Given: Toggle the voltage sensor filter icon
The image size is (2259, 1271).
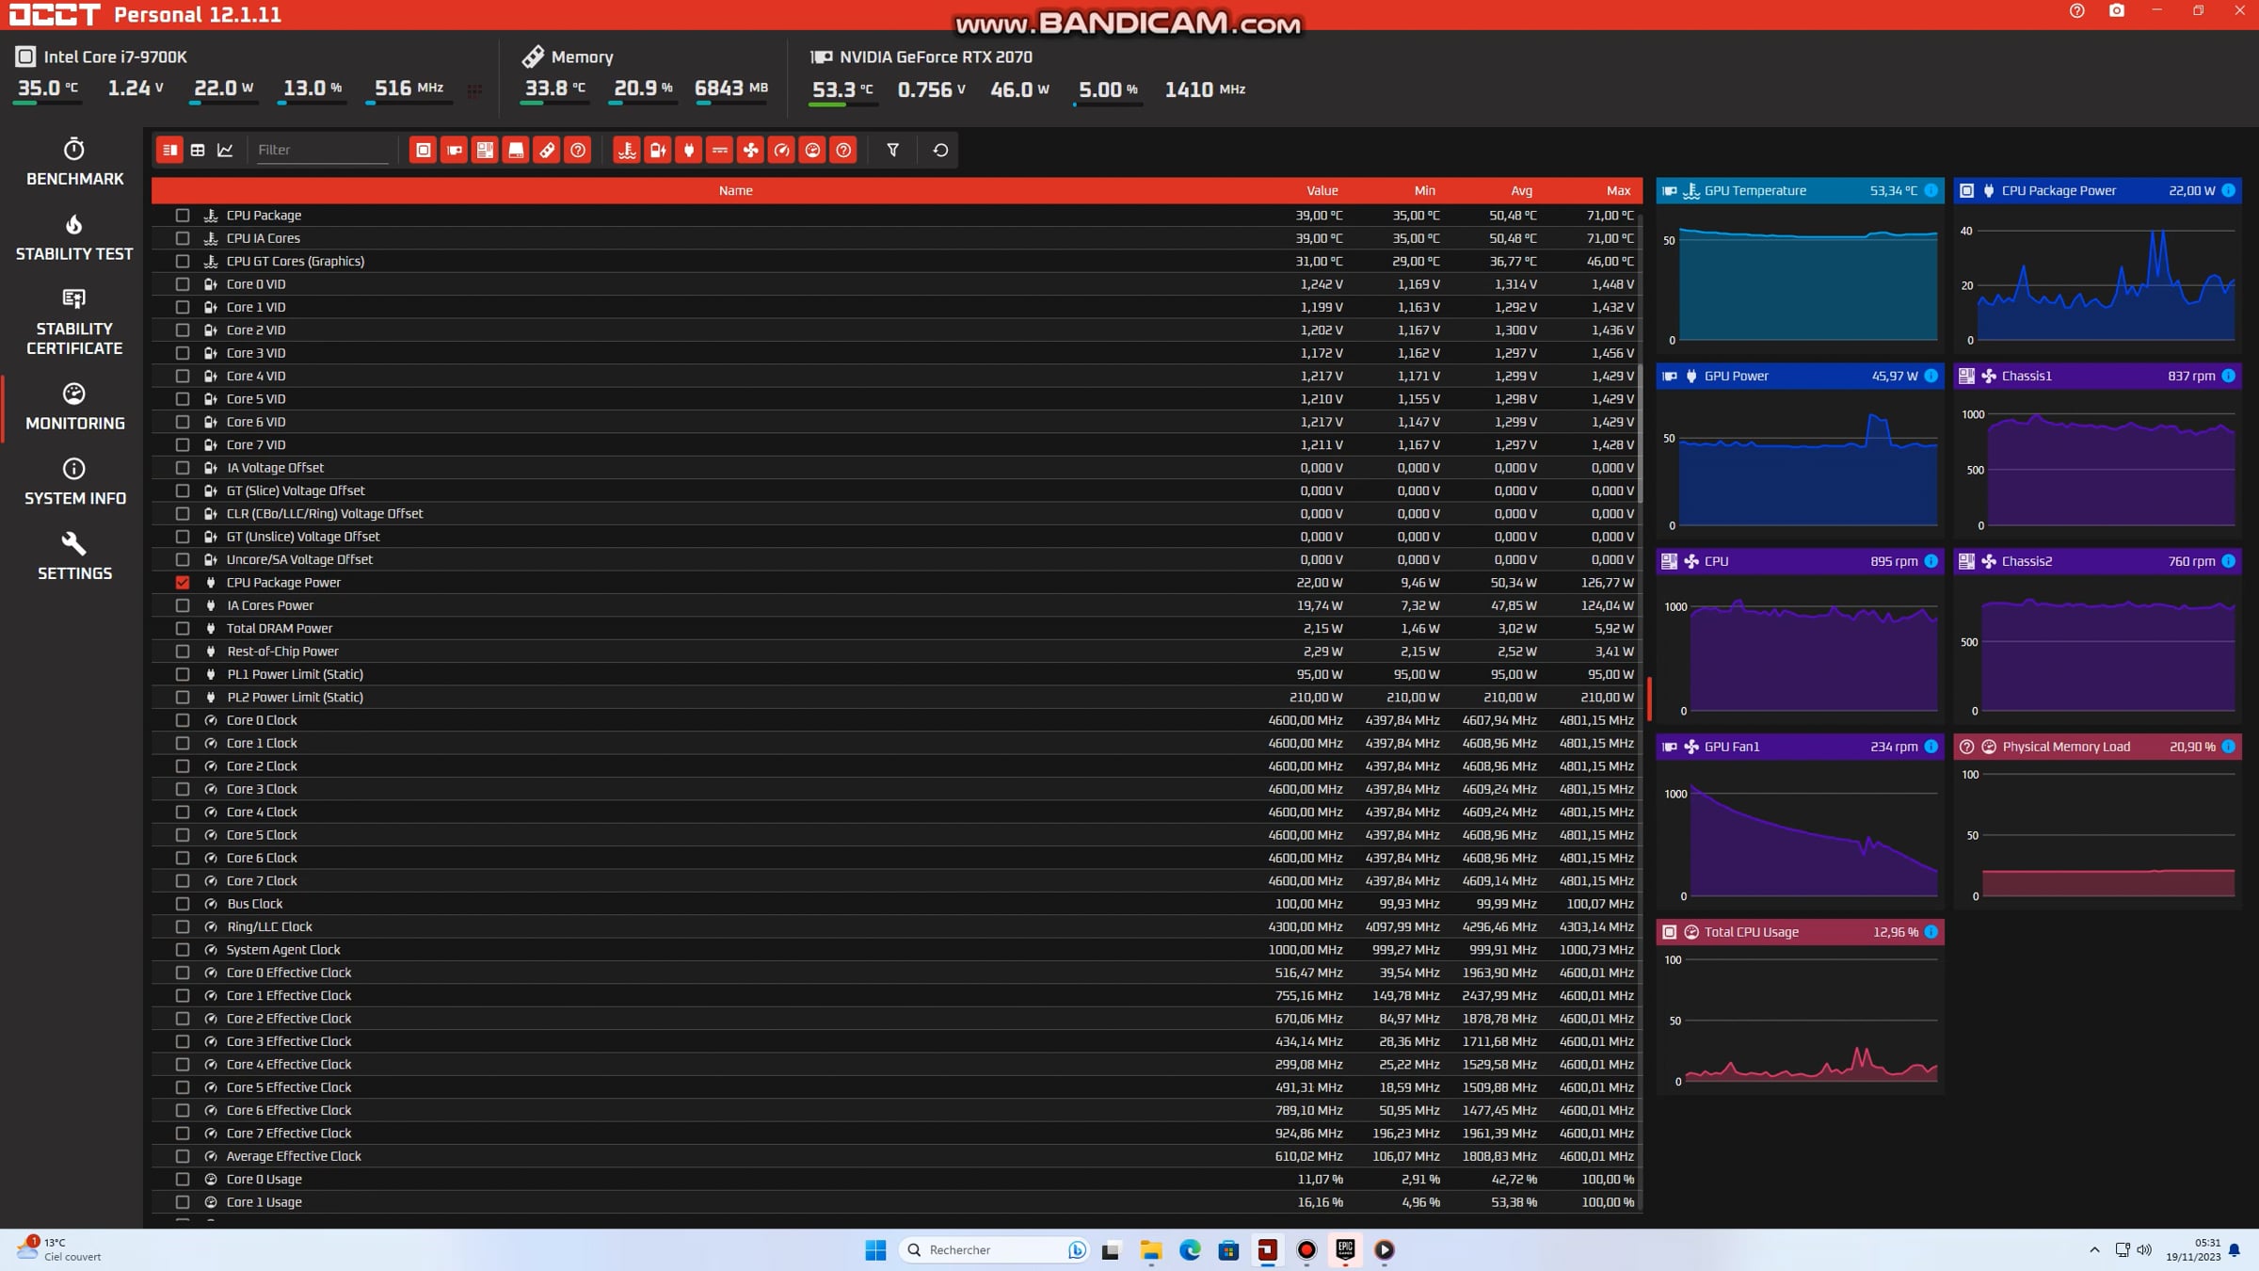Looking at the screenshot, I should [658, 150].
